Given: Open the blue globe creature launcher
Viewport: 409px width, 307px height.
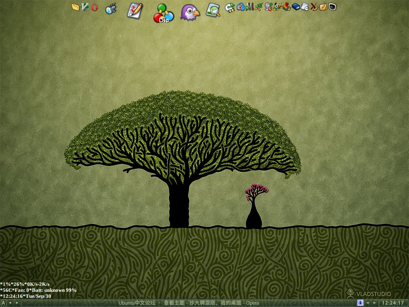Looking at the screenshot, I should (x=111, y=9).
